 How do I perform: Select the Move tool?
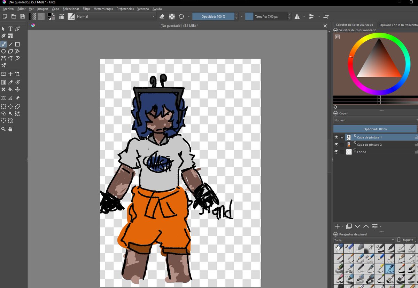point(10,74)
